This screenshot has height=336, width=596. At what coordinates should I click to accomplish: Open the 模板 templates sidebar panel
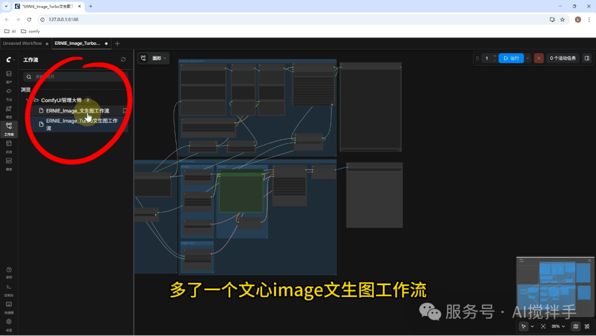pyautogui.click(x=9, y=164)
